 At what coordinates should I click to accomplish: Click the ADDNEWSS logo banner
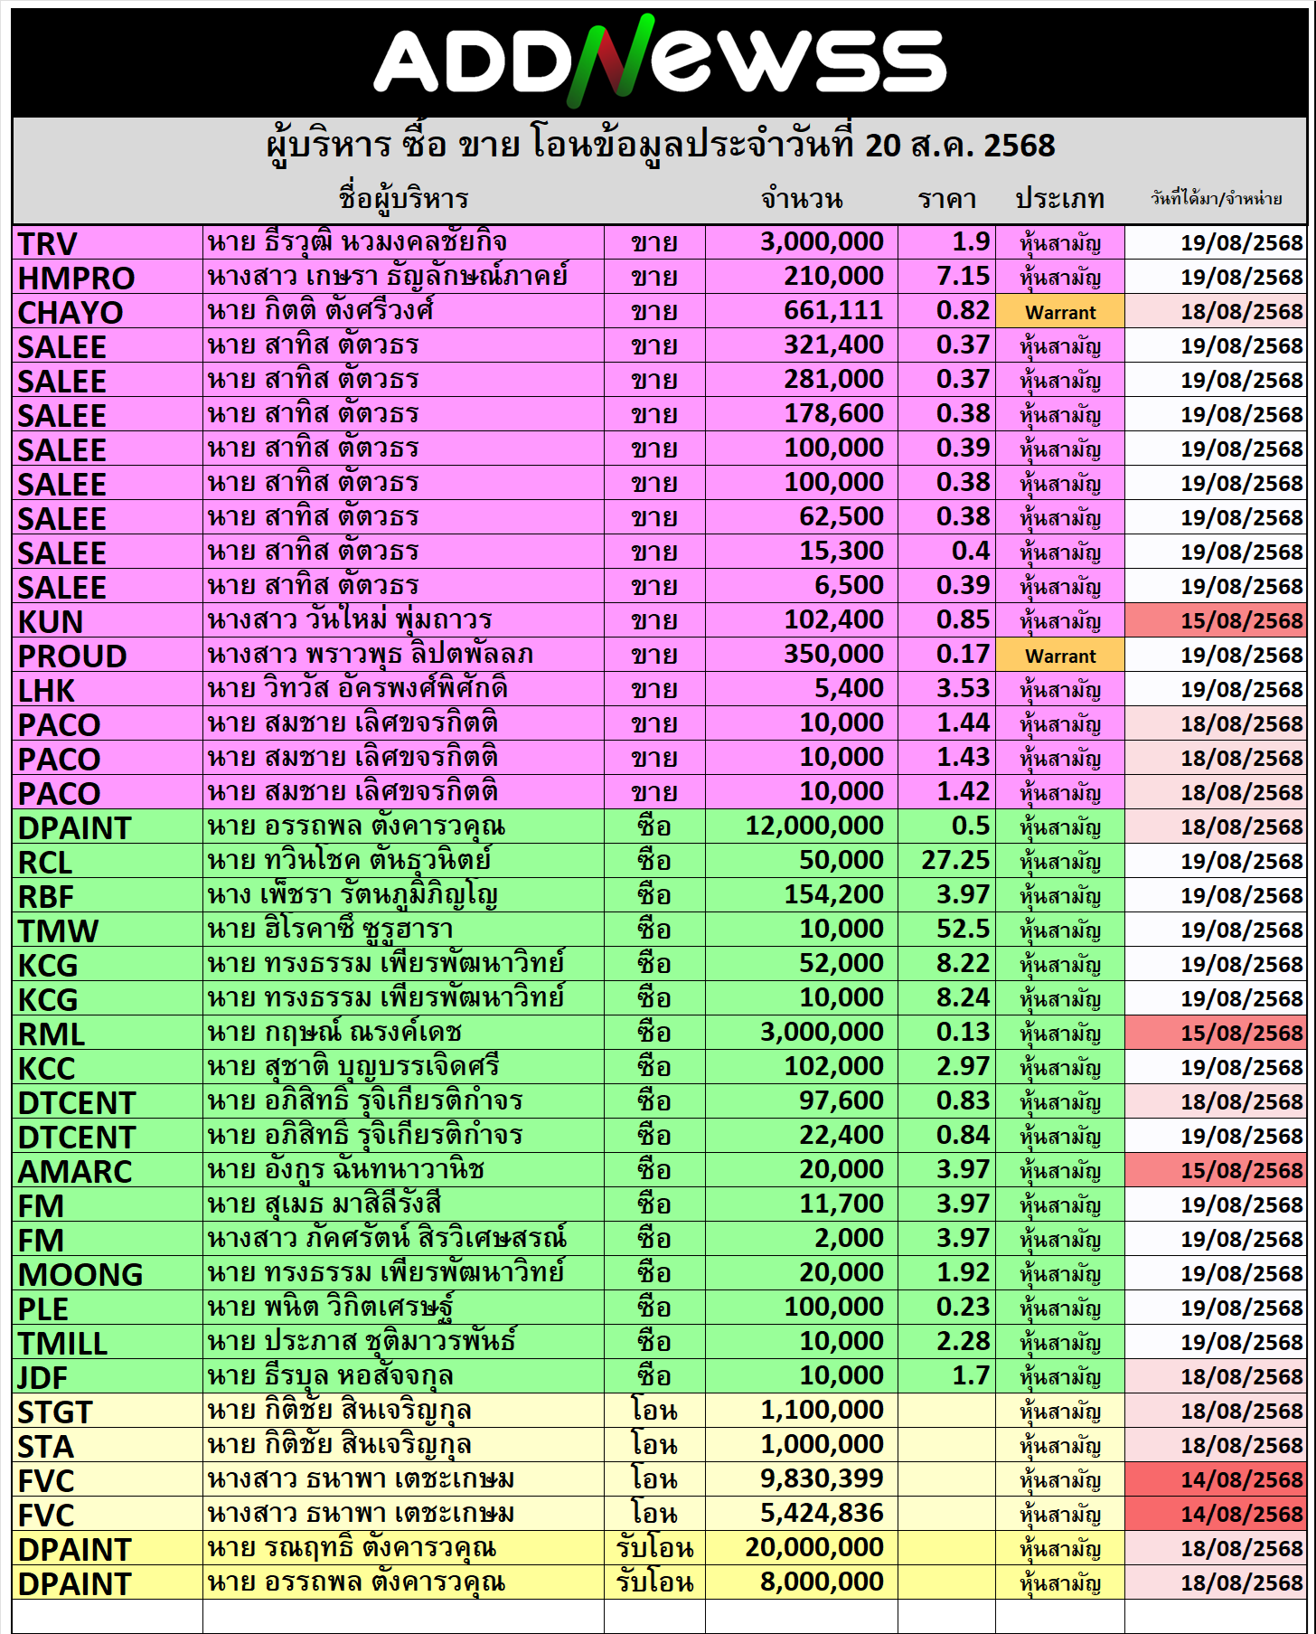click(659, 62)
